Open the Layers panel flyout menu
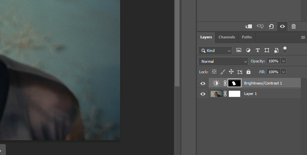The height and width of the screenshot is (155, 307). pos(303,37)
